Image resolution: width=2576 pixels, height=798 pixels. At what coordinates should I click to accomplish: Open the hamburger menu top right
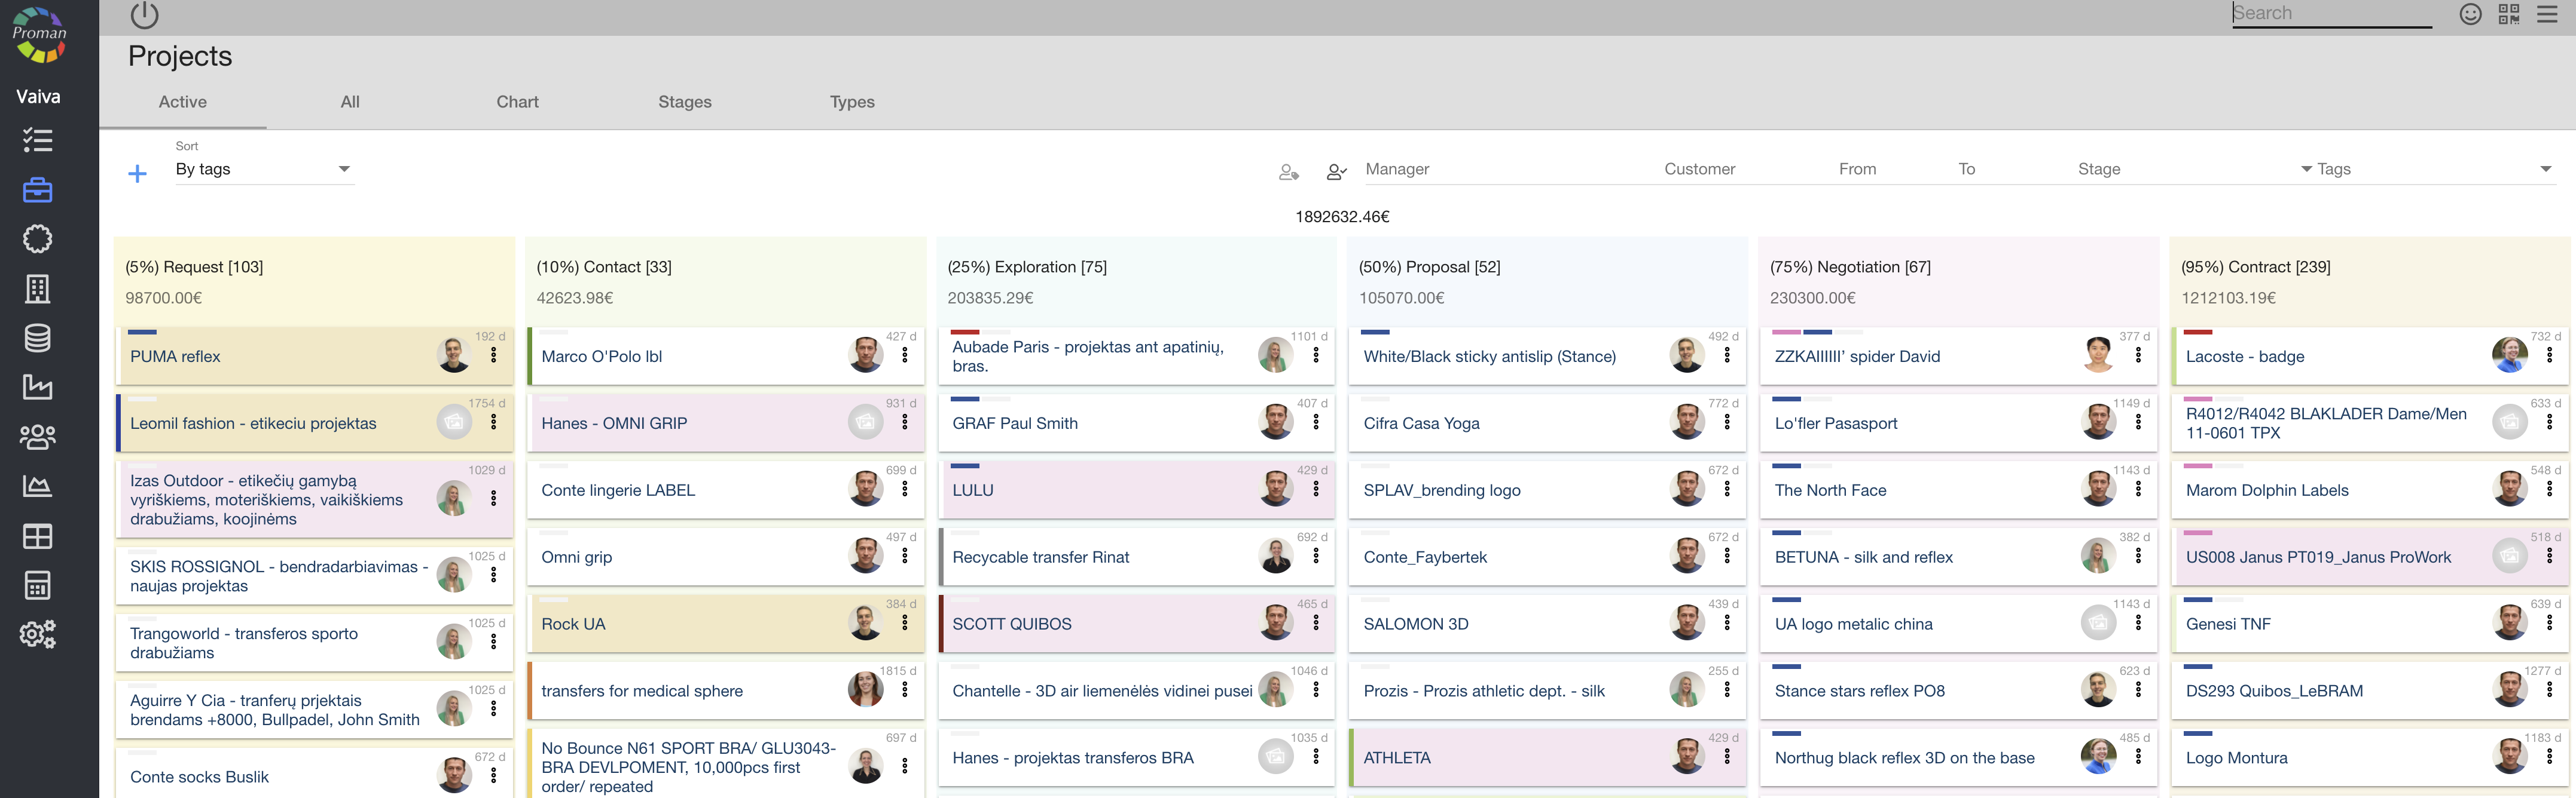point(2547,14)
